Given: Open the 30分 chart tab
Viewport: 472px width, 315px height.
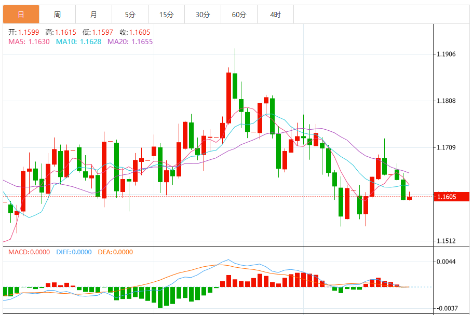Looking at the screenshot, I should [x=203, y=15].
